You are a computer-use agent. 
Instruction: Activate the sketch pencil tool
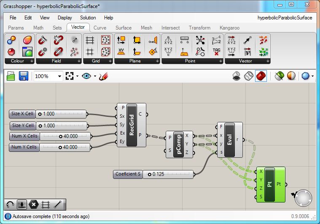(103, 76)
